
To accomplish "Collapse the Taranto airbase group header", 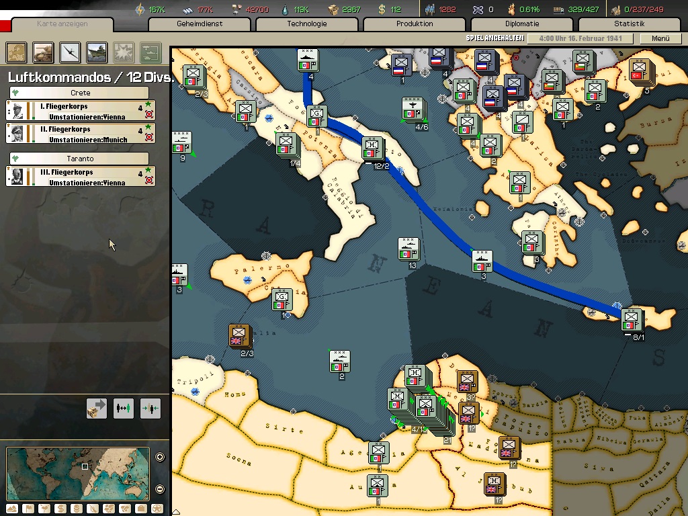I will [79, 159].
